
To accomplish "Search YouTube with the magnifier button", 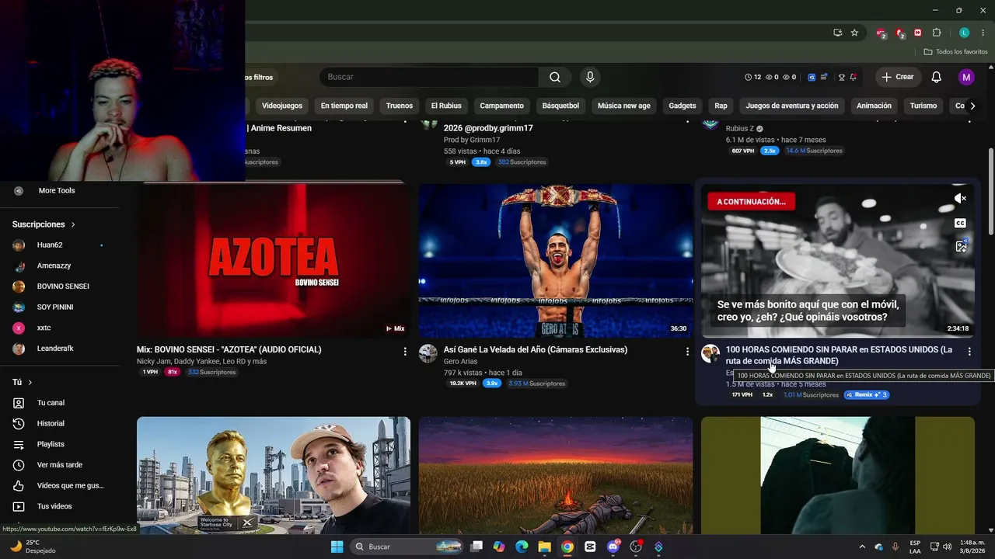I will click(555, 77).
